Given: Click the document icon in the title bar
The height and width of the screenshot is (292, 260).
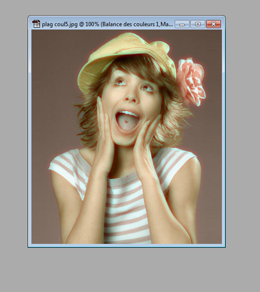Looking at the screenshot, I should pyautogui.click(x=36, y=24).
